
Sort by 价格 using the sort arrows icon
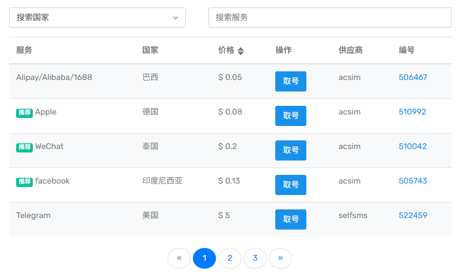[241, 51]
